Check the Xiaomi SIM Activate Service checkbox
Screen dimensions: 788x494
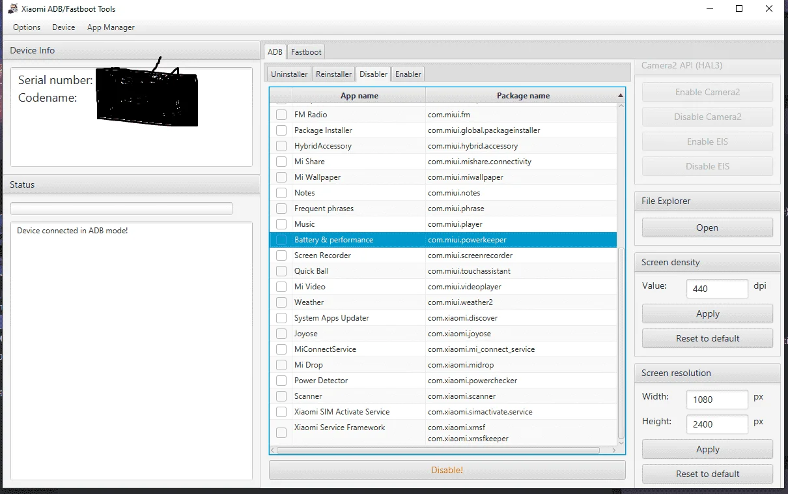(x=281, y=412)
